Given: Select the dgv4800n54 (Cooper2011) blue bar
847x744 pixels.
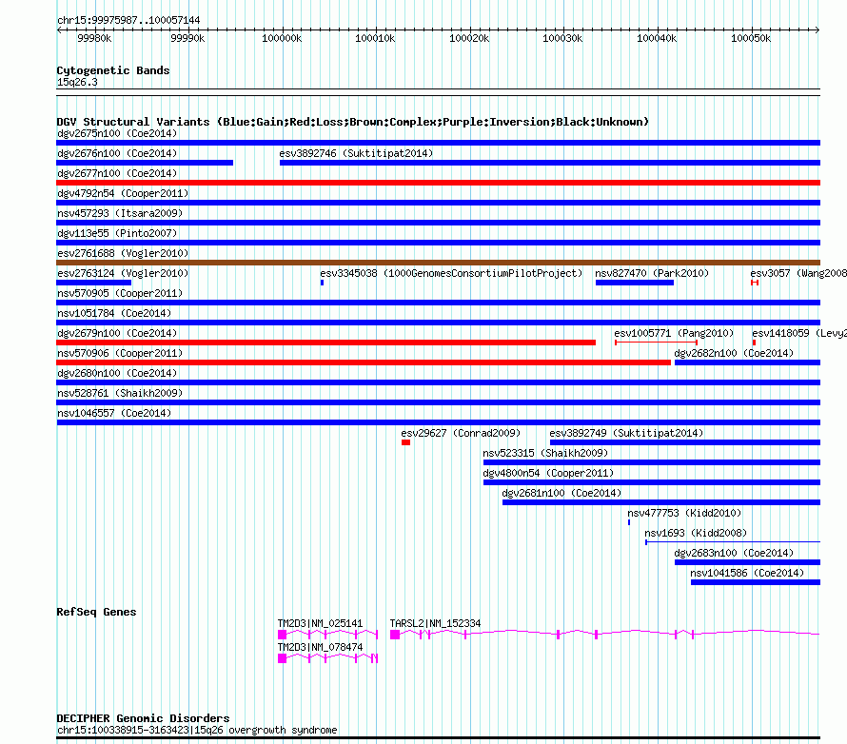Looking at the screenshot, I should (x=652, y=482).
